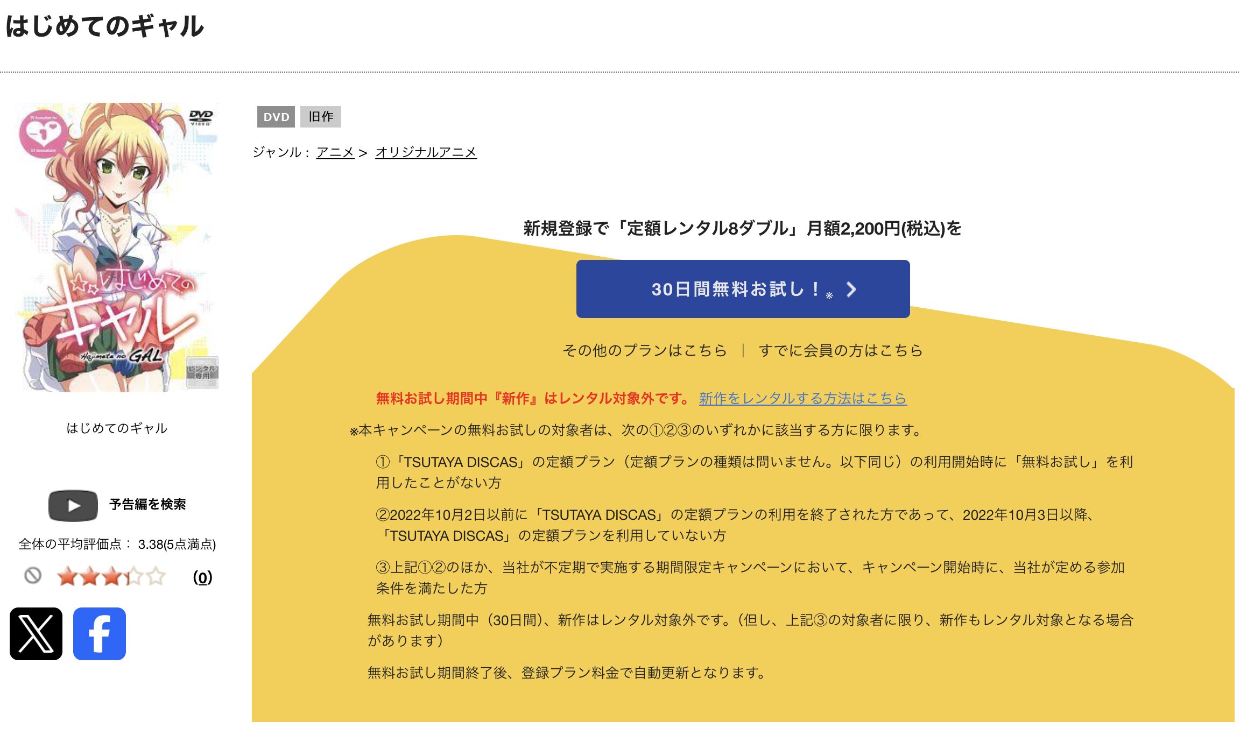Open the オリジナルアニメ genre link
The image size is (1240, 735).
point(426,152)
